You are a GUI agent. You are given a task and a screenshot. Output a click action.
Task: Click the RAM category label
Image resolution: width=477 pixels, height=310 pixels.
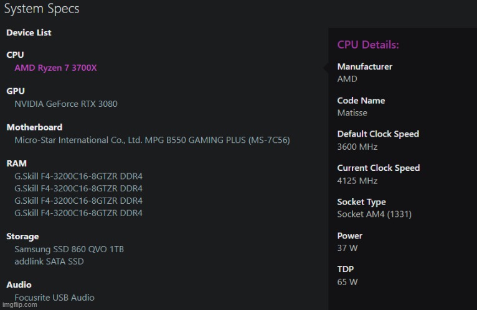click(x=16, y=163)
